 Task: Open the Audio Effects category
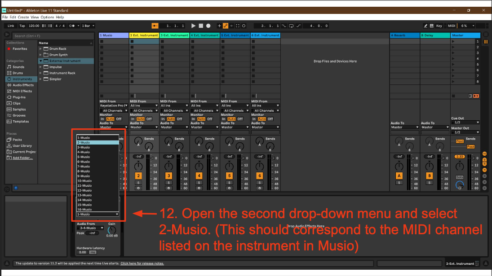[23, 85]
